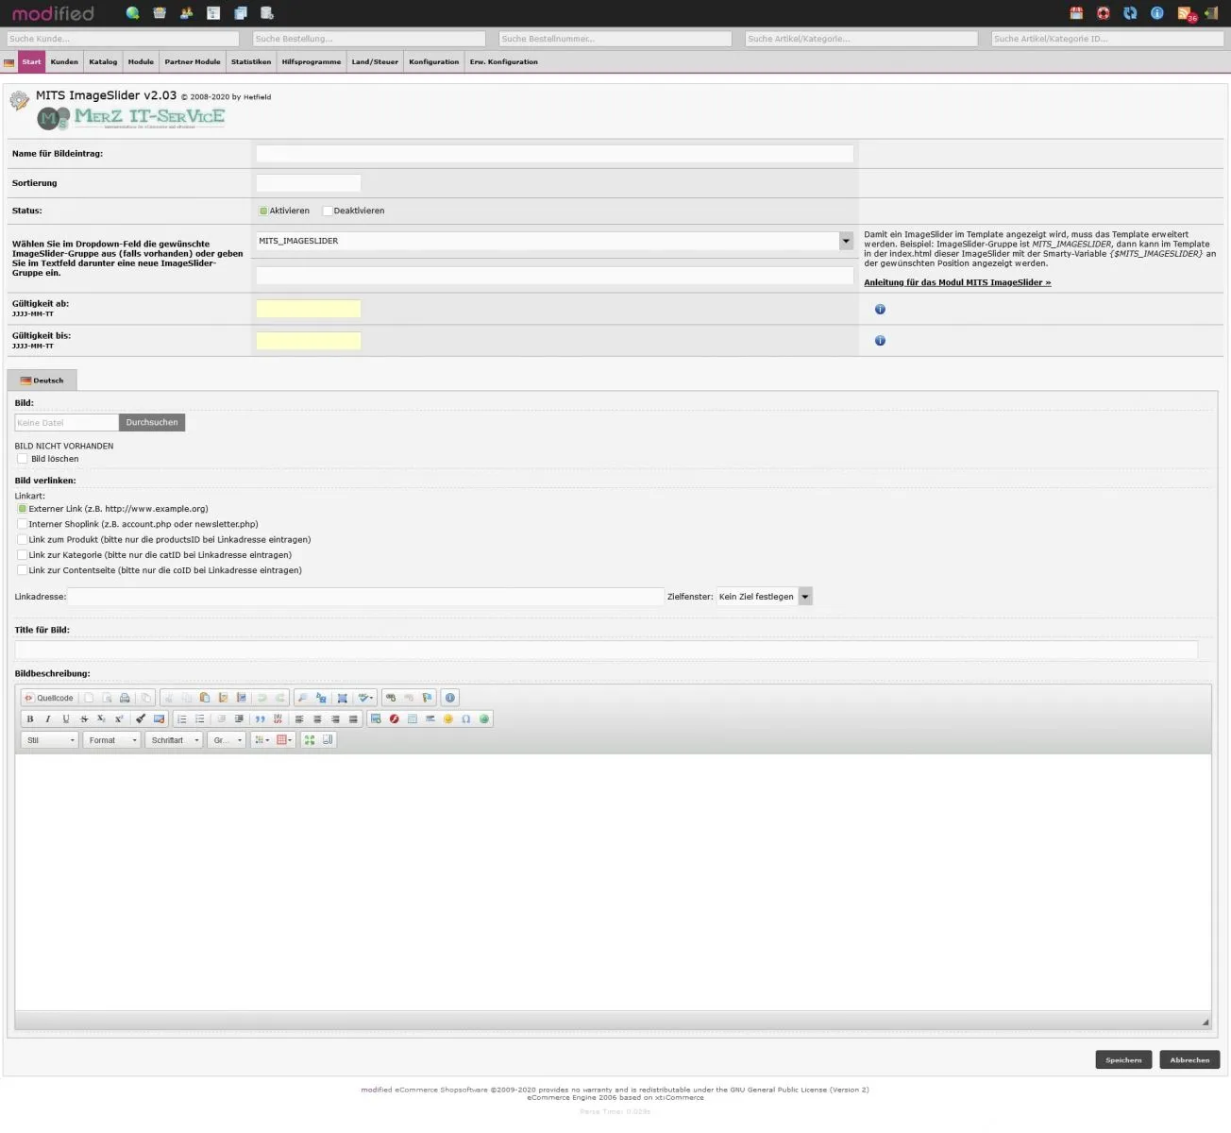
Task: Click Durchsuchen file browse button
Action: pos(152,422)
